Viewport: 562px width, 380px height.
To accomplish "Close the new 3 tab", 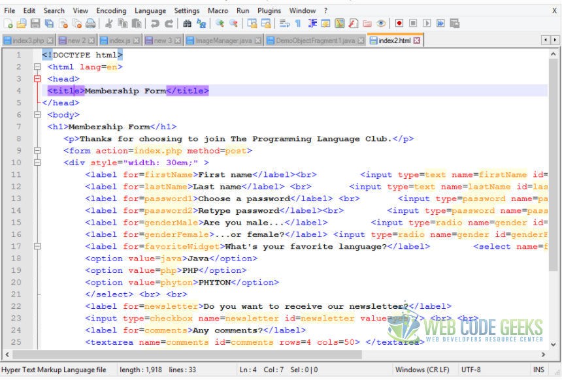I will (x=177, y=40).
